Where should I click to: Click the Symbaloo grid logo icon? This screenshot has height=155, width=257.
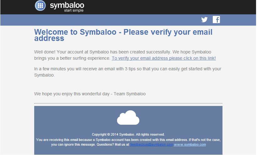(x=40, y=6)
